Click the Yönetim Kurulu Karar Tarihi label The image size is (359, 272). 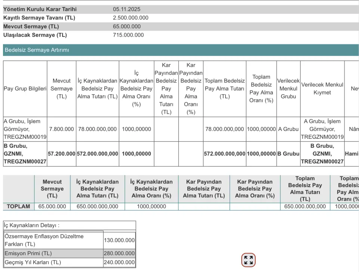tap(40, 9)
